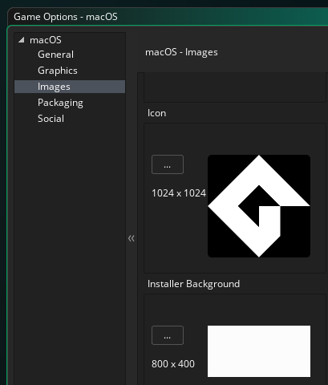Click the Icon section heading
328x385 pixels.
(156, 113)
